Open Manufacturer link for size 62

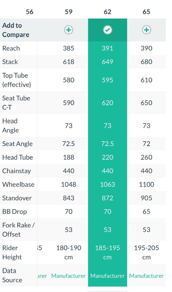[107, 276]
